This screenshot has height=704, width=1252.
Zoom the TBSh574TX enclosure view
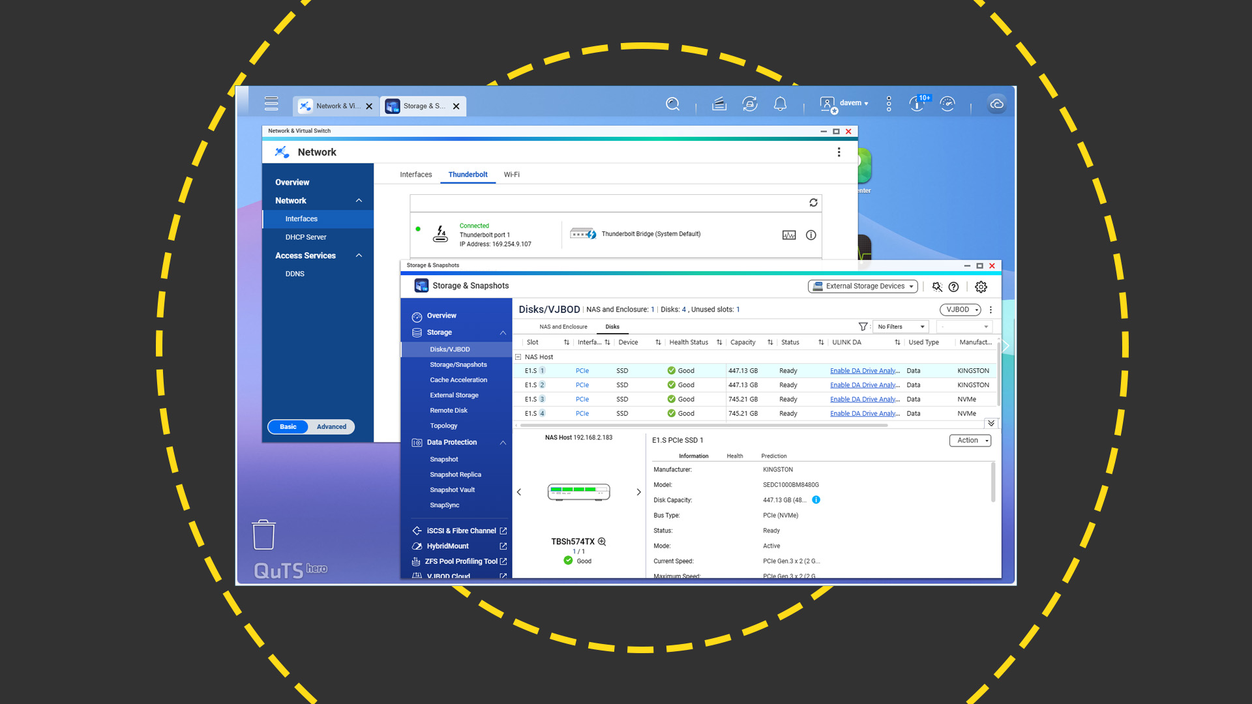[602, 542]
